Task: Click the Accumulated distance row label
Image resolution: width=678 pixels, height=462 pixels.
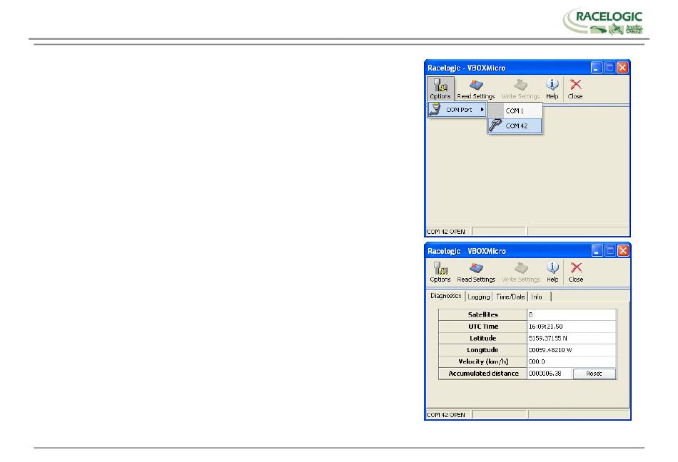Action: 482,374
